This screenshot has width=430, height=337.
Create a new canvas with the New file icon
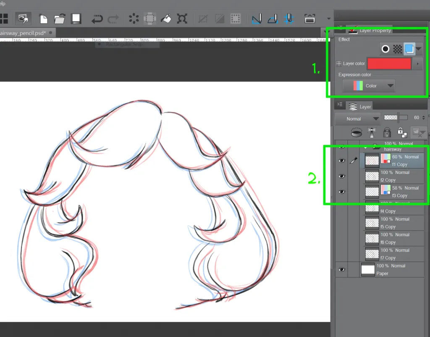44,18
